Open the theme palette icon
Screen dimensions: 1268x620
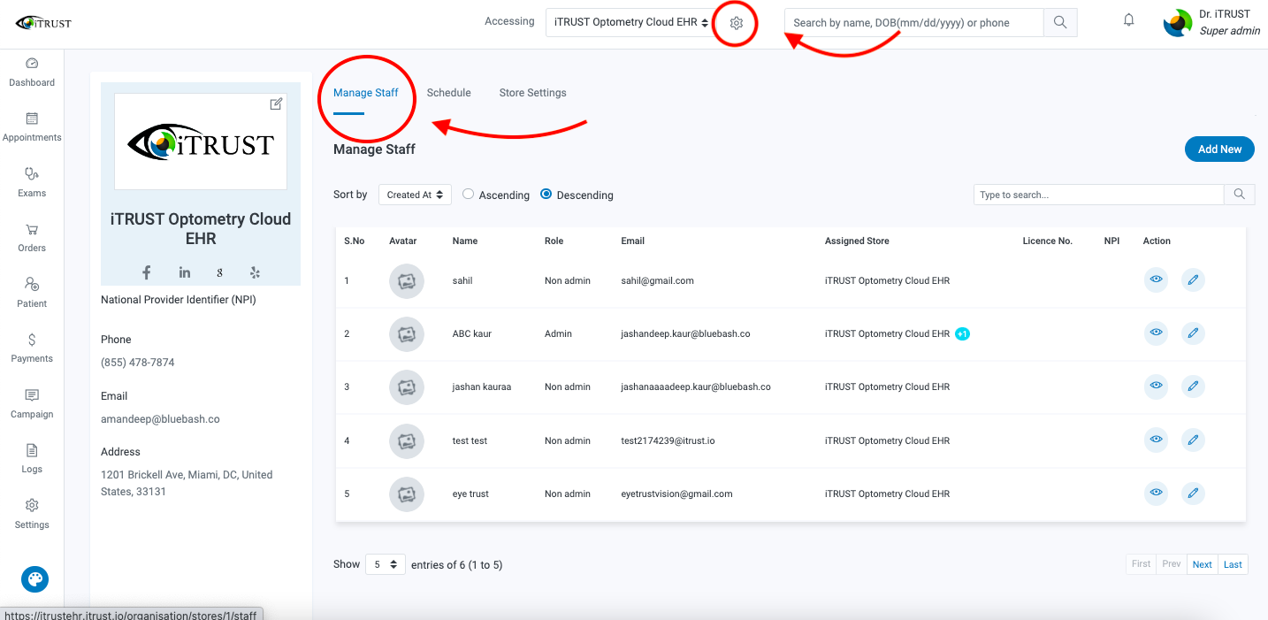pos(35,579)
